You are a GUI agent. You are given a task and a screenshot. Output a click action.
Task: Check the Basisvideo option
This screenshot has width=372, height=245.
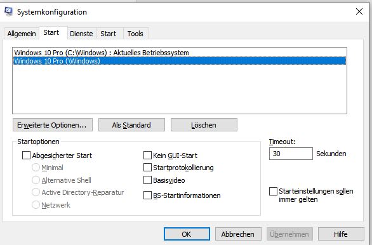pyautogui.click(x=147, y=180)
